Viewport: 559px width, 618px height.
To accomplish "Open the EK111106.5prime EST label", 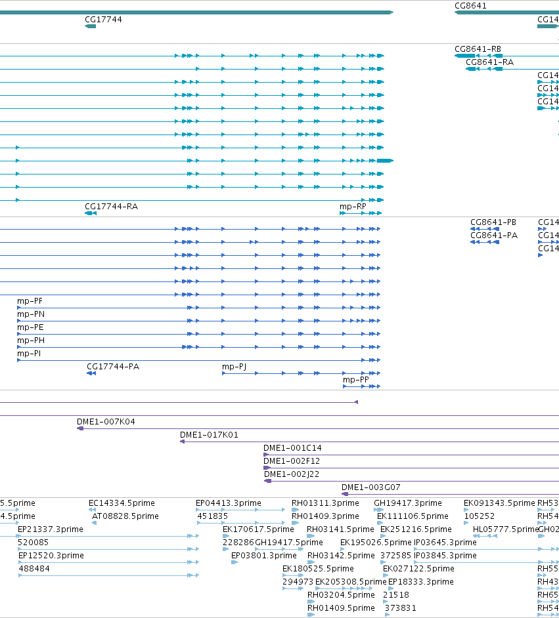I will (x=413, y=516).
